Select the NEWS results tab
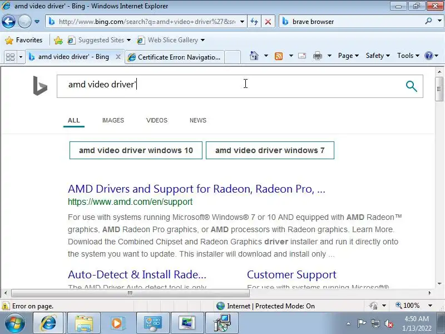Screen dimensions: 445x334 coord(198,120)
